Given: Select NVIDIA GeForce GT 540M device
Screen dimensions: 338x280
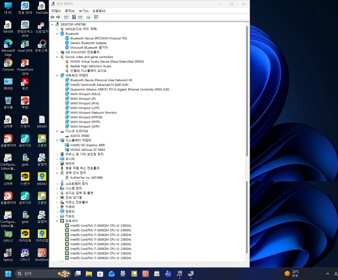Looking at the screenshot, I should [88, 150].
